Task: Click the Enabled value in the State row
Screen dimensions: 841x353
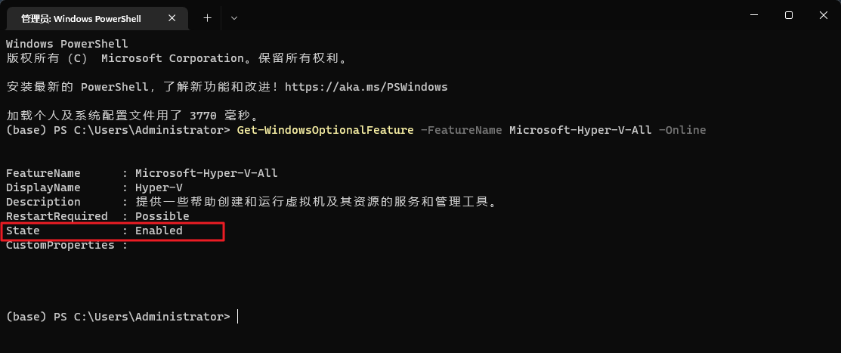Action: tap(159, 231)
